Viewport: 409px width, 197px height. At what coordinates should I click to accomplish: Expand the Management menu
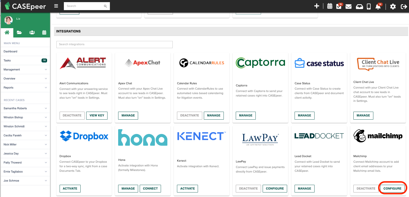pos(25,70)
